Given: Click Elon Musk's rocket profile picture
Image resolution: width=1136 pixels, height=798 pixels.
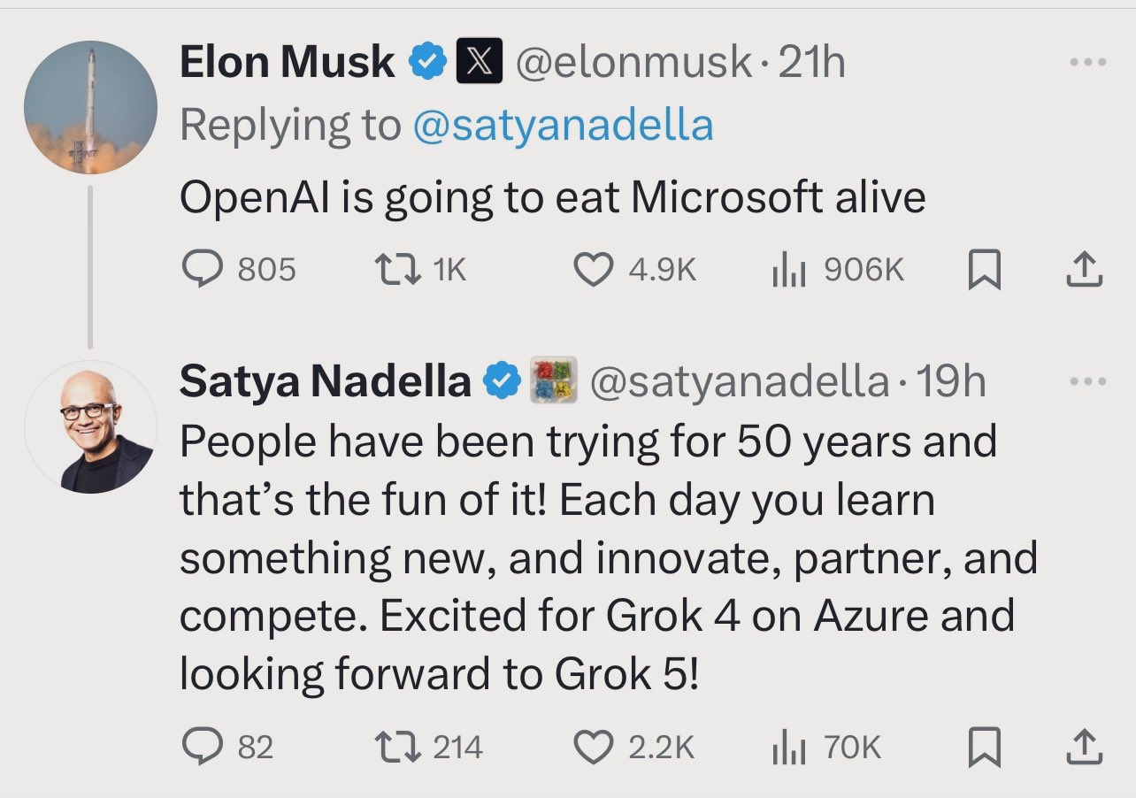Looking at the screenshot, I should [x=90, y=107].
